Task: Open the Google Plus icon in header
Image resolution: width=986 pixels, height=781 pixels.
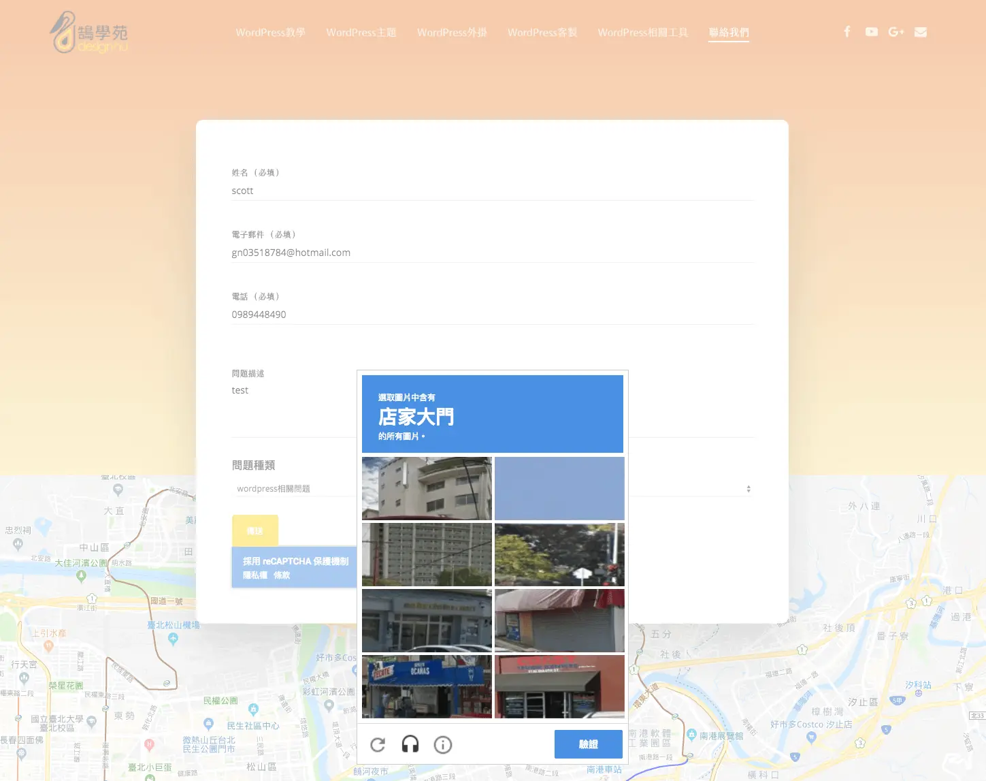Action: 896,32
